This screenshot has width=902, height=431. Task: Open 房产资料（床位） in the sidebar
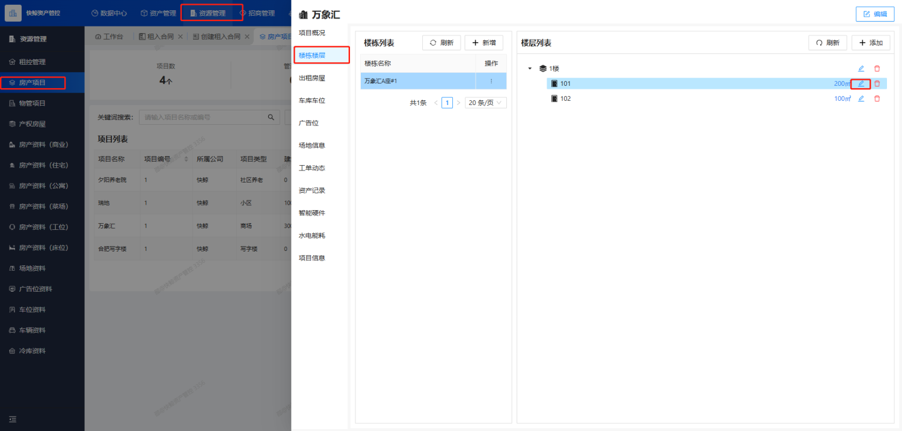(x=42, y=247)
